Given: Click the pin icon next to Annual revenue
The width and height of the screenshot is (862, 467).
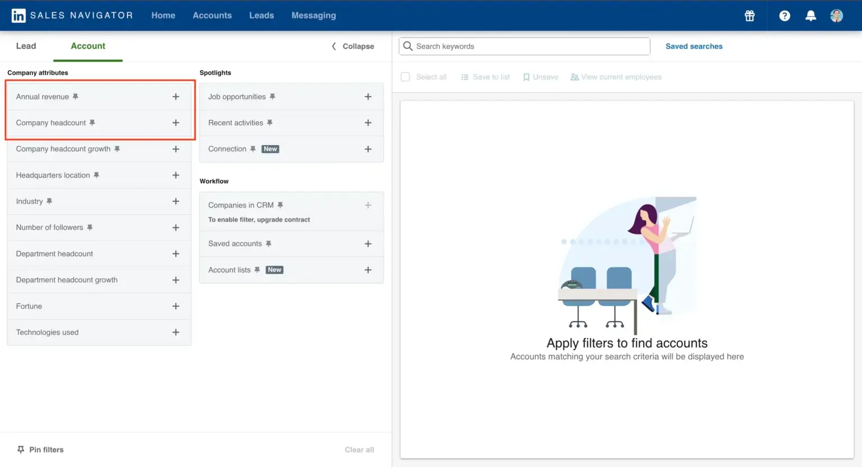Looking at the screenshot, I should tap(75, 96).
